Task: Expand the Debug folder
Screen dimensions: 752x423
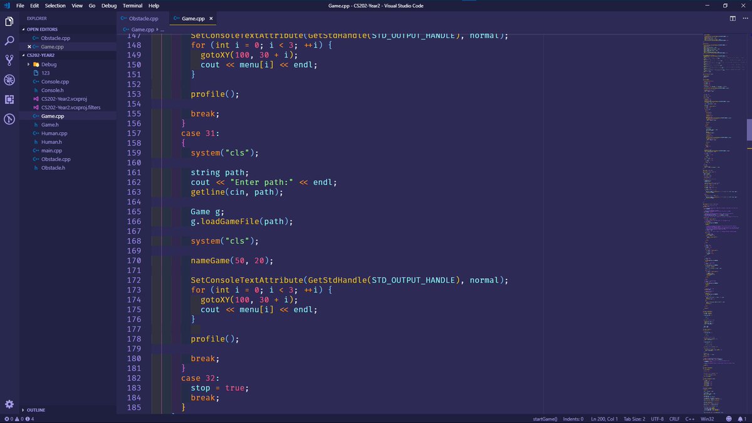Action: point(49,65)
